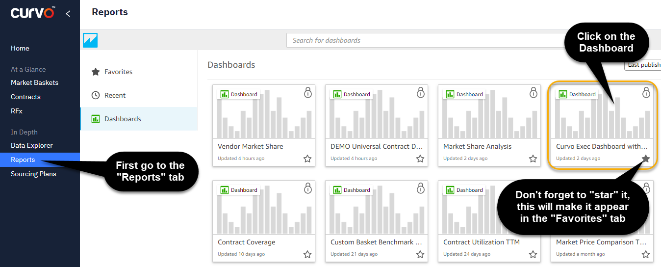Viewport: 661px width, 267px height.
Task: Star the Market Share Analysis dashboard
Action: pyautogui.click(x=533, y=159)
